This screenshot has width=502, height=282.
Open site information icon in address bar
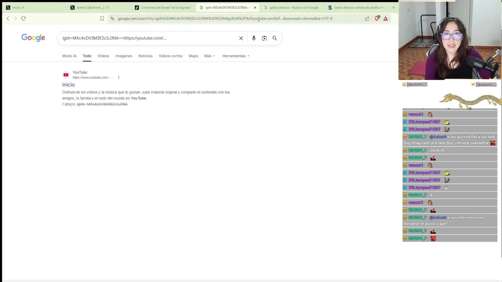[113, 18]
